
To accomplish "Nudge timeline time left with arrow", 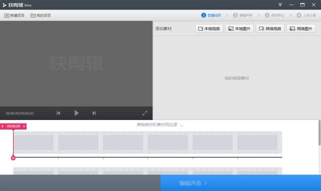I will (3, 126).
